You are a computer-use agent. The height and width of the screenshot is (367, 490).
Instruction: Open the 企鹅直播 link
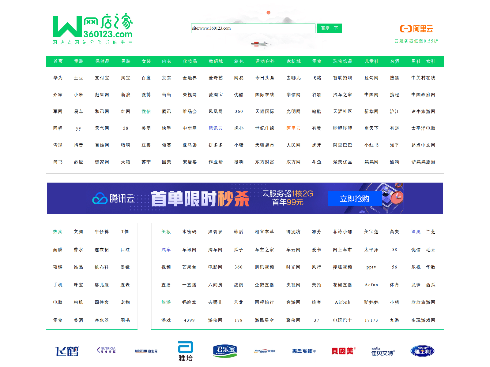coord(264,285)
